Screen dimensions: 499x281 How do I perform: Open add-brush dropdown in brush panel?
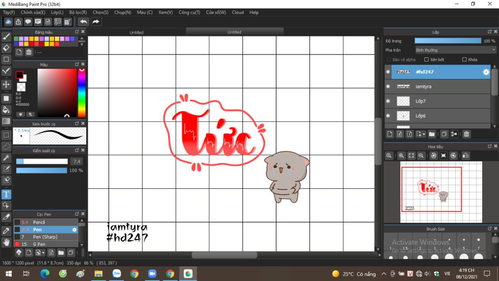[43, 253]
